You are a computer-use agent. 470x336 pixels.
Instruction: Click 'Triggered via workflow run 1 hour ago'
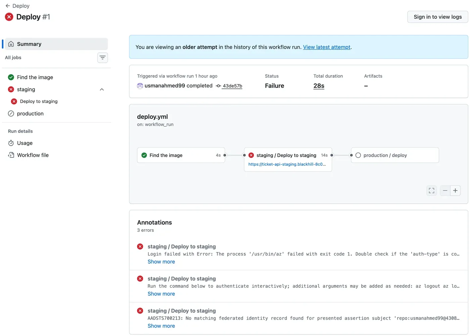177,76
